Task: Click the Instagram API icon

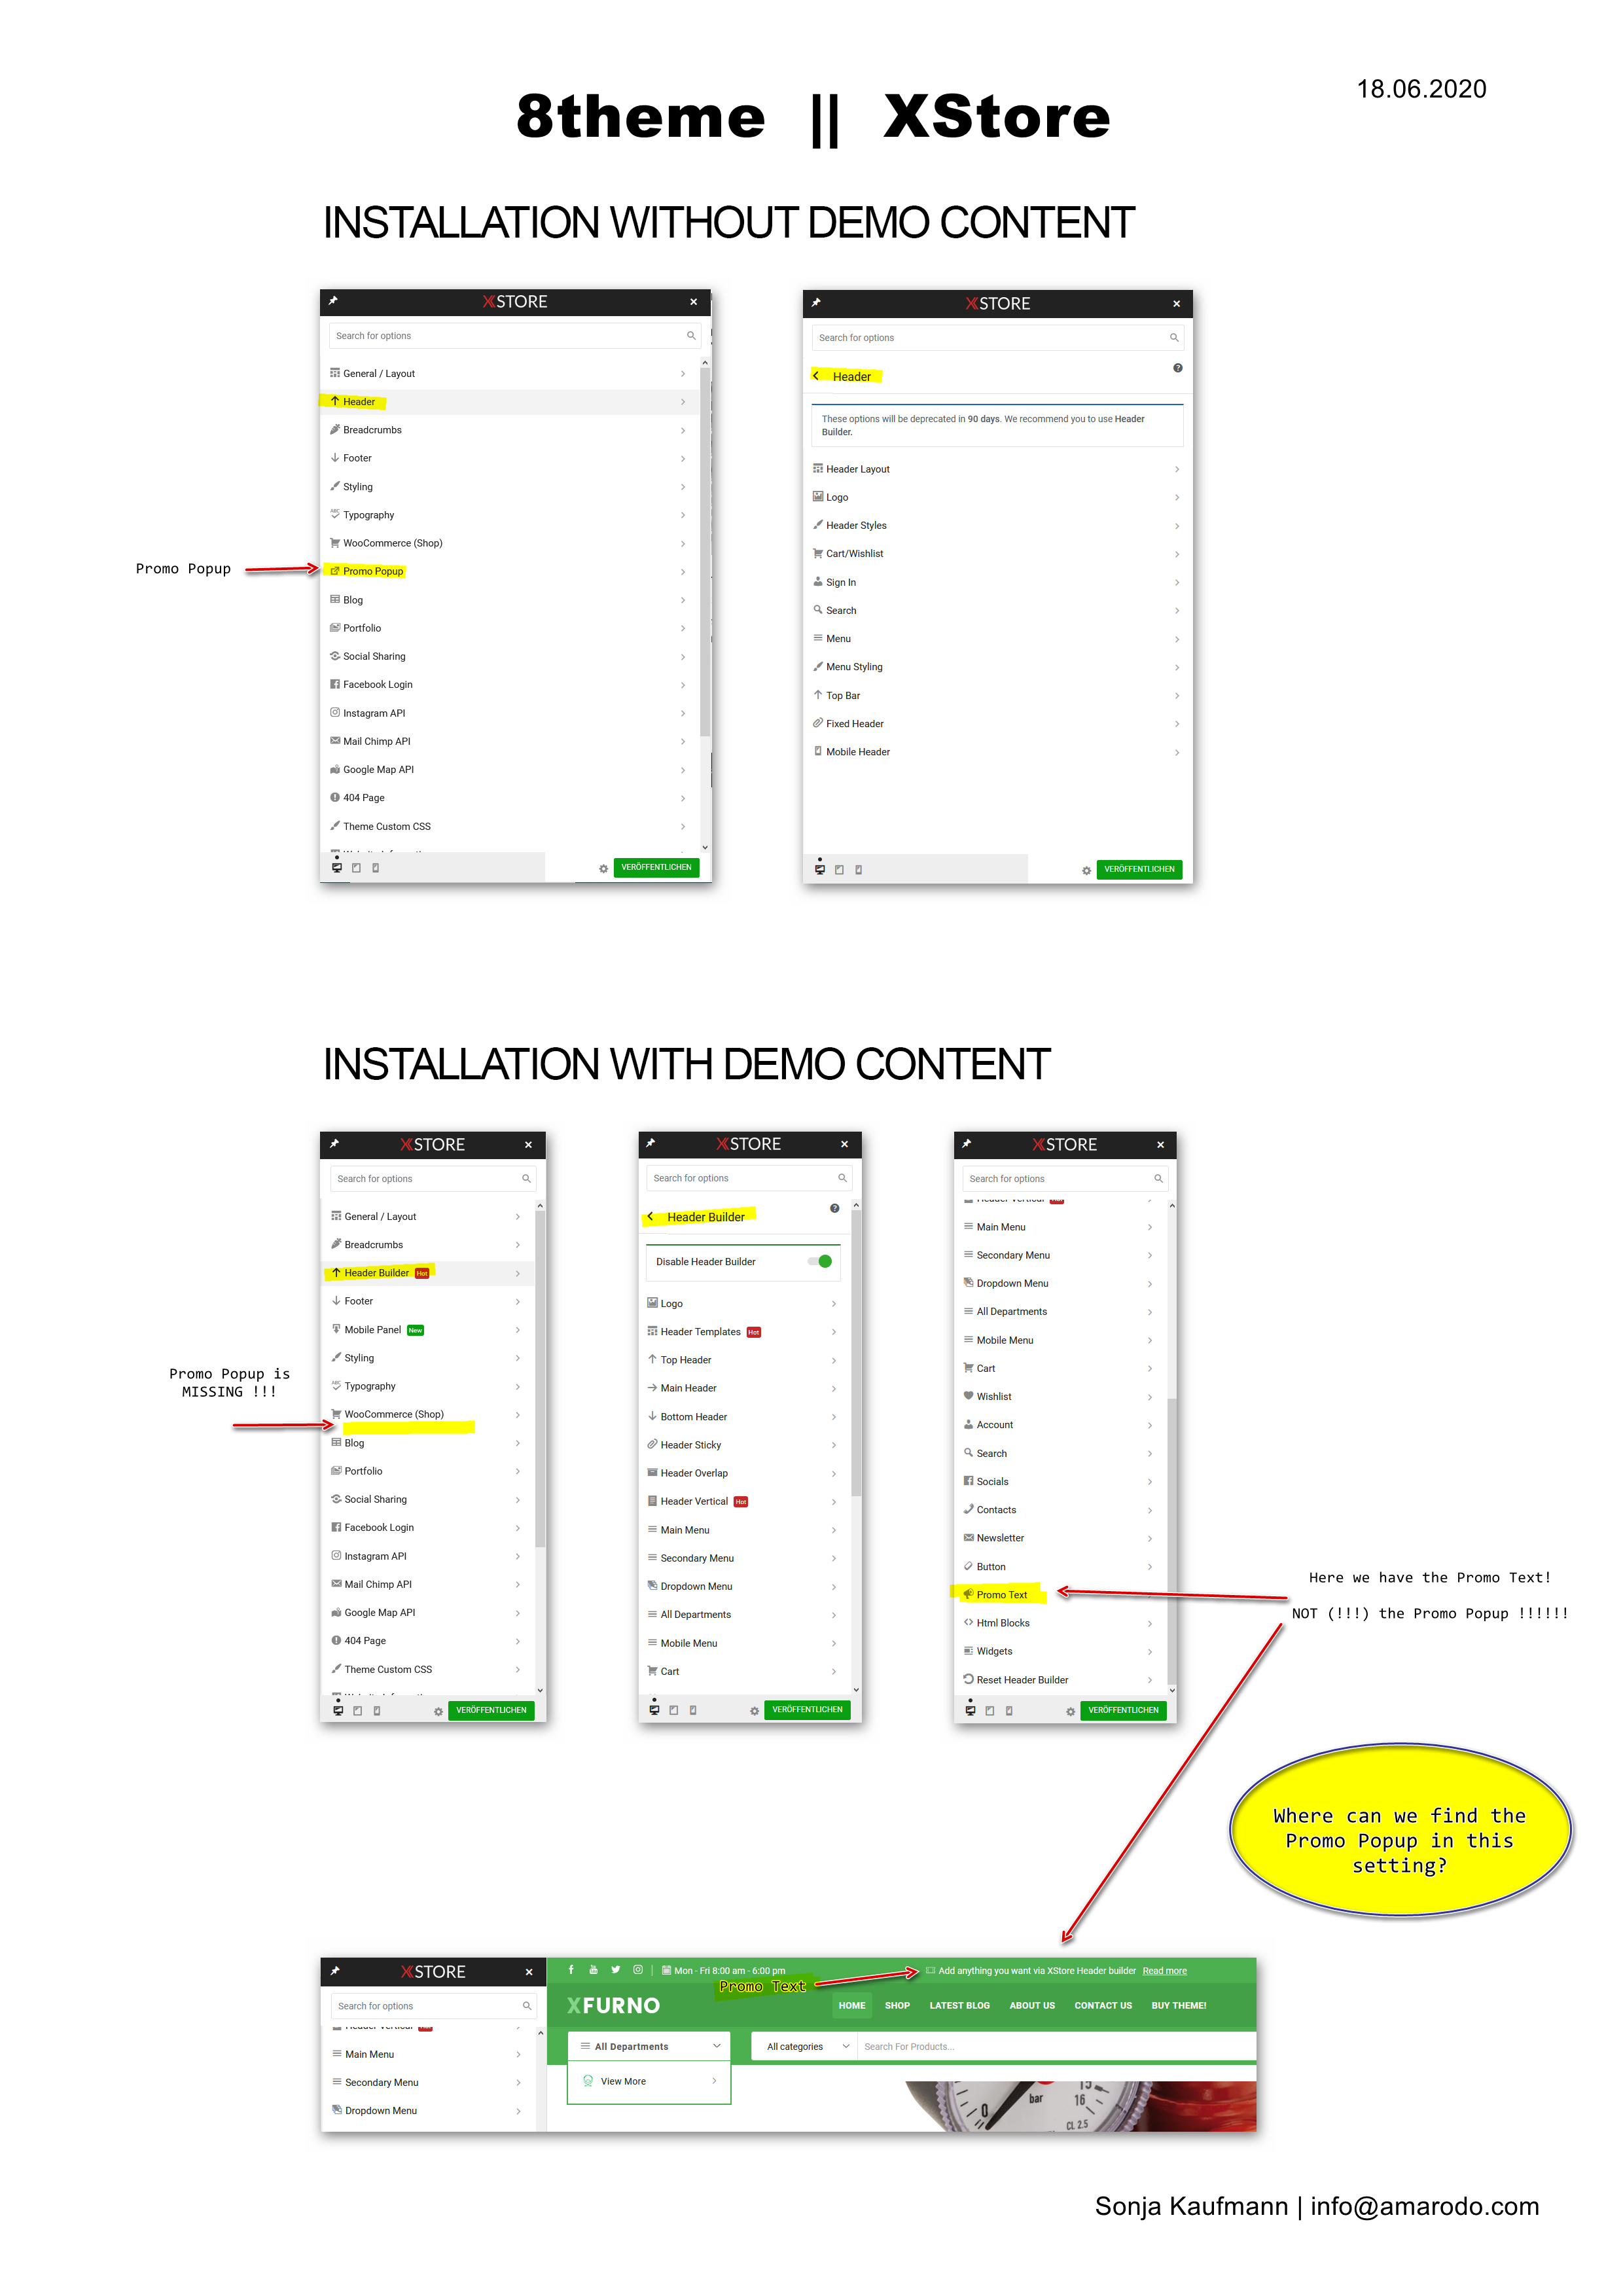Action: pyautogui.click(x=336, y=711)
